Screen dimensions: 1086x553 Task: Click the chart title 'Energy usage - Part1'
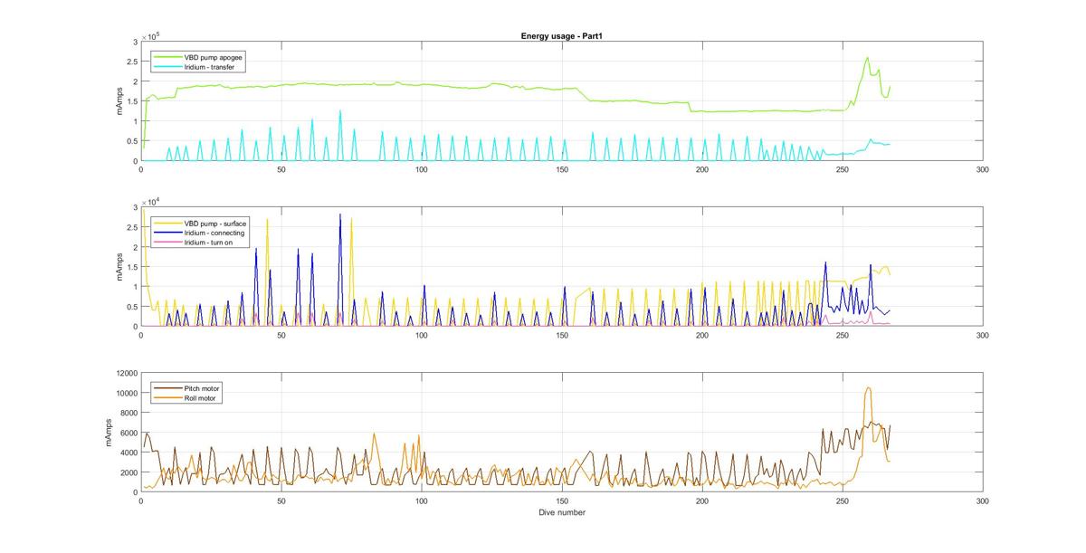[562, 35]
